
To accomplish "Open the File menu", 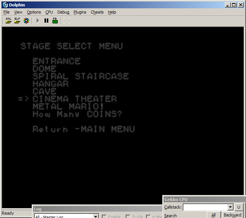I will coord(6,12).
